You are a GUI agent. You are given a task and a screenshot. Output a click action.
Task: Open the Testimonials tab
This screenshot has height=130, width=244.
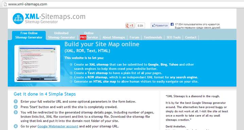tap(153, 37)
